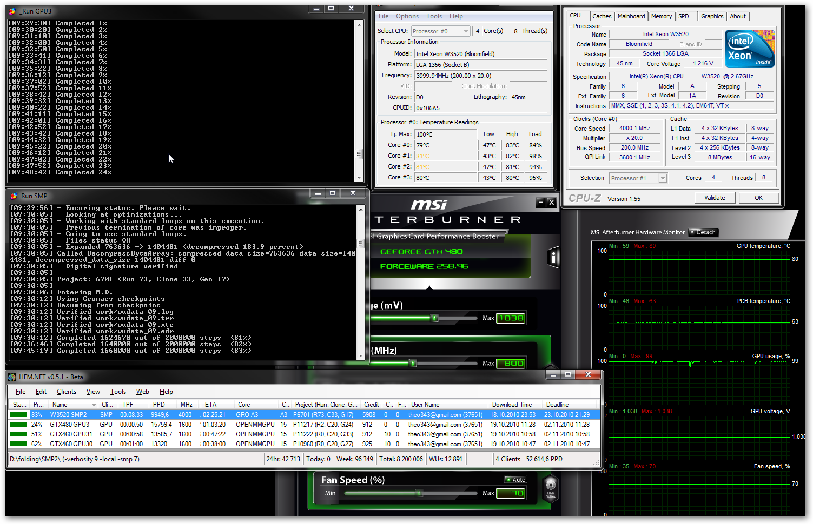Viewport: 813px width, 524px height.
Task: Click the 'Total: 8 200 006' status bar entry
Action: pos(401,459)
